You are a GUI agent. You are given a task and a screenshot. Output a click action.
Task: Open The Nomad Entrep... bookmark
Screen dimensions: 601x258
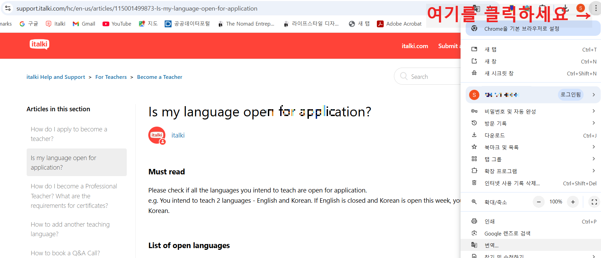pyautogui.click(x=246, y=24)
